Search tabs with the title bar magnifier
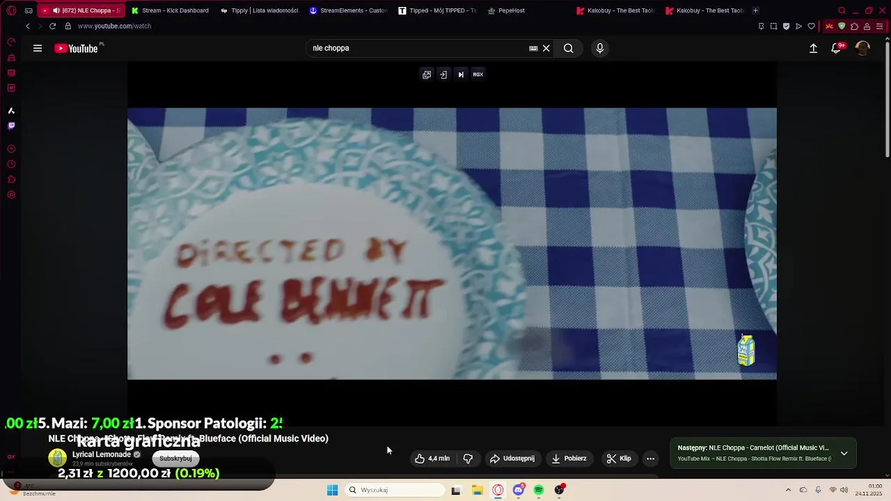 point(842,10)
